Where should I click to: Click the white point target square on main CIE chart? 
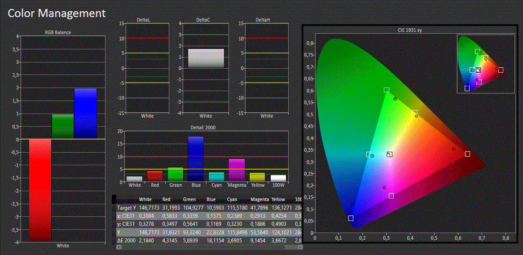tap(390, 154)
